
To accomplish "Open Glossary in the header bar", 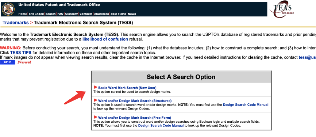I will (72, 14).
